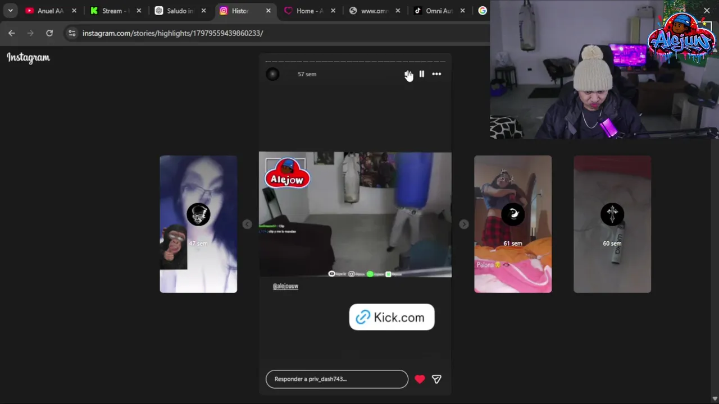Reload the page
The image size is (719, 404).
(x=49, y=33)
